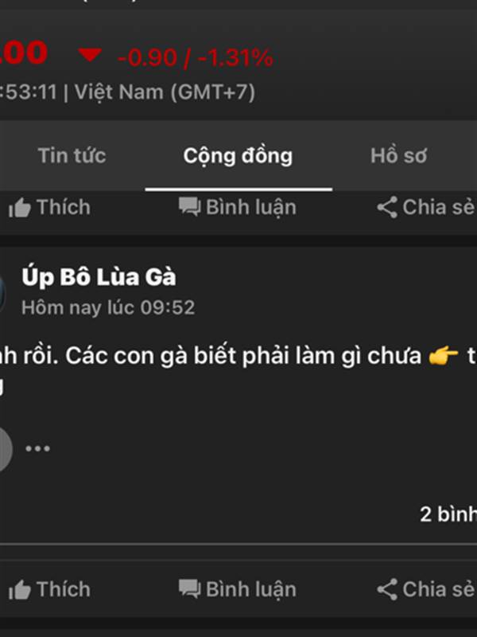The image size is (477, 637).
Task: Switch to the Tin tức tab
Action: [72, 155]
